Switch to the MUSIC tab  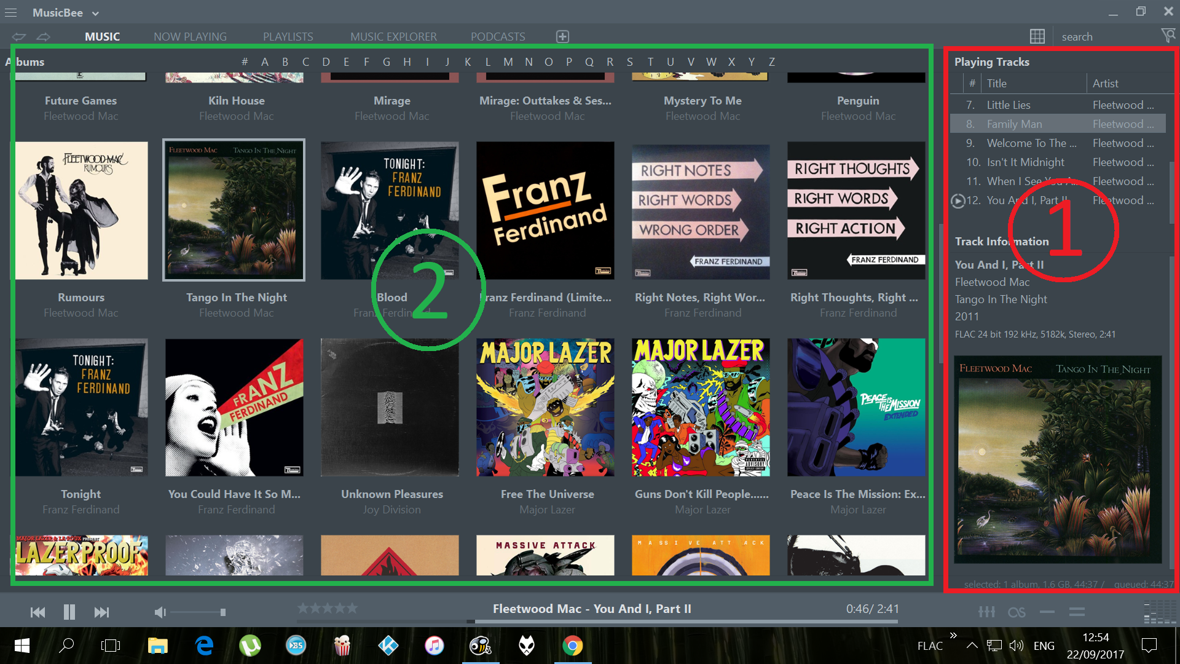(x=102, y=37)
